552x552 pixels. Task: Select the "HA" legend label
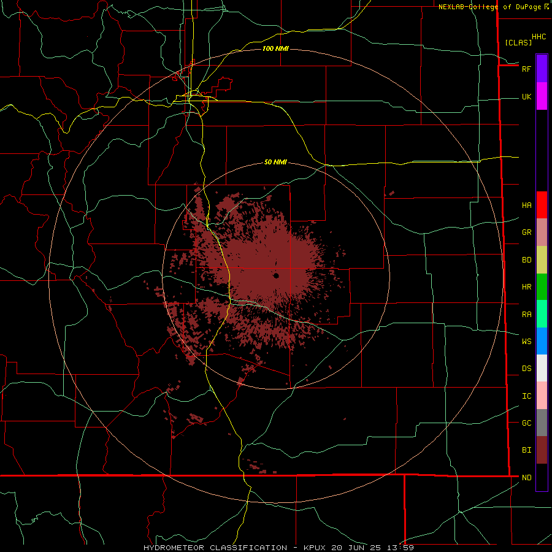(x=526, y=205)
